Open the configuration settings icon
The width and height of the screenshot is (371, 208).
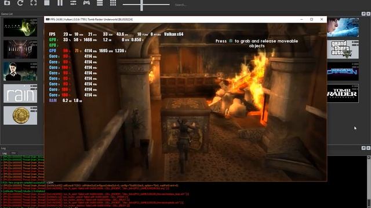[x=74, y=3]
